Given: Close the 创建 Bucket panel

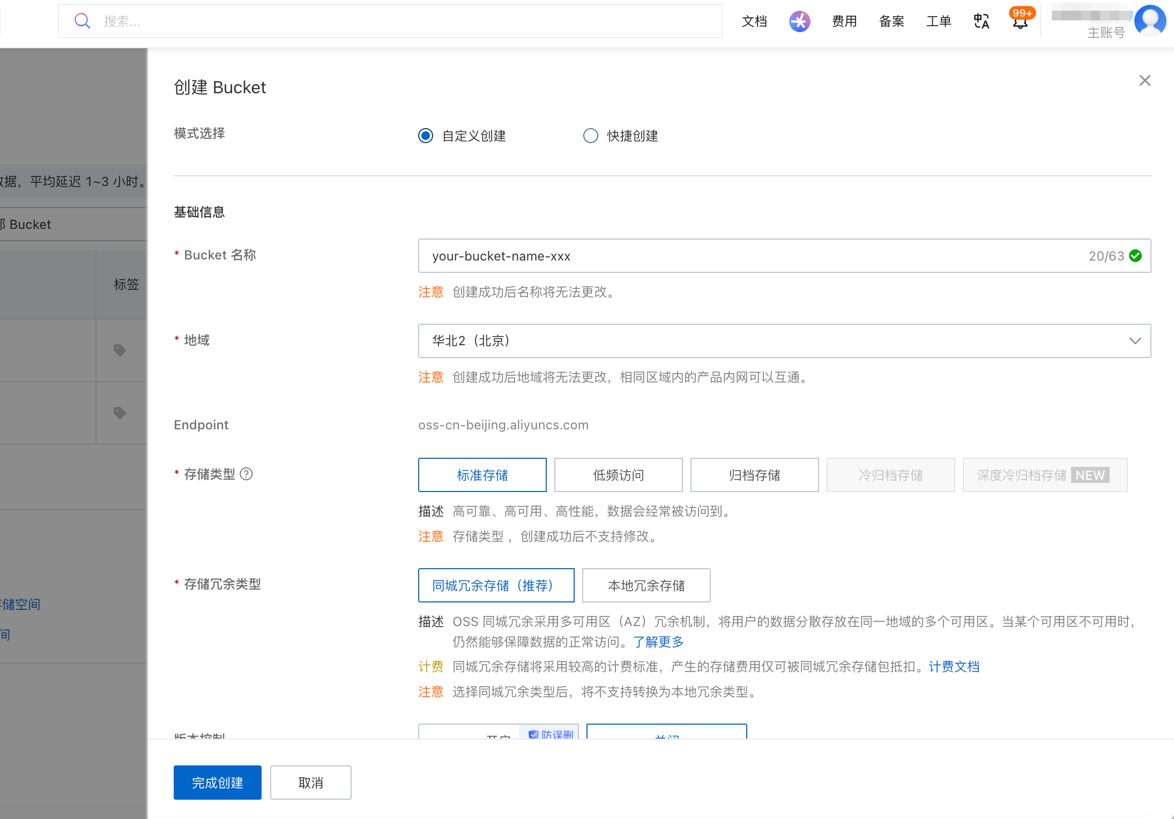Looking at the screenshot, I should point(1145,80).
